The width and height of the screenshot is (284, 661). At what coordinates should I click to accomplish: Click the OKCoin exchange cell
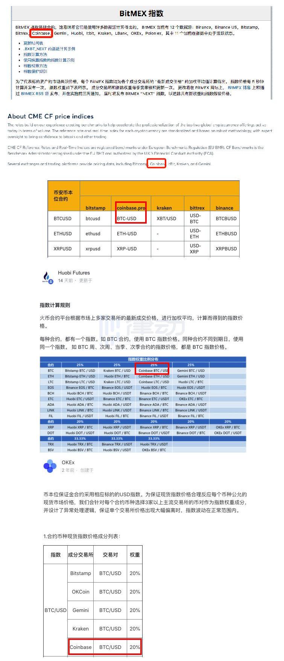click(x=80, y=592)
